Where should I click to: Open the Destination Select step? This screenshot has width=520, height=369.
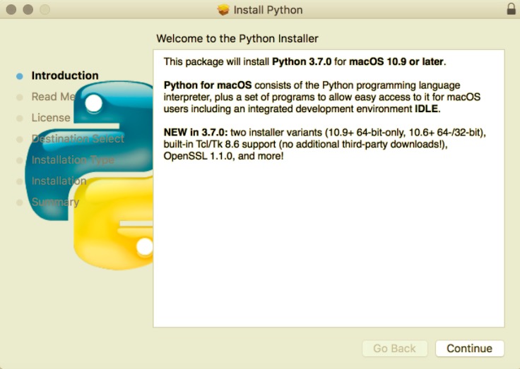[x=78, y=139]
